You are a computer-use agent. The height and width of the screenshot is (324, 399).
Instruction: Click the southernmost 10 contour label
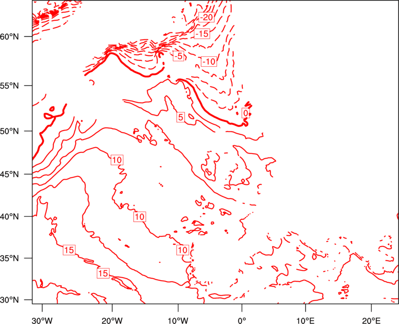(x=183, y=250)
